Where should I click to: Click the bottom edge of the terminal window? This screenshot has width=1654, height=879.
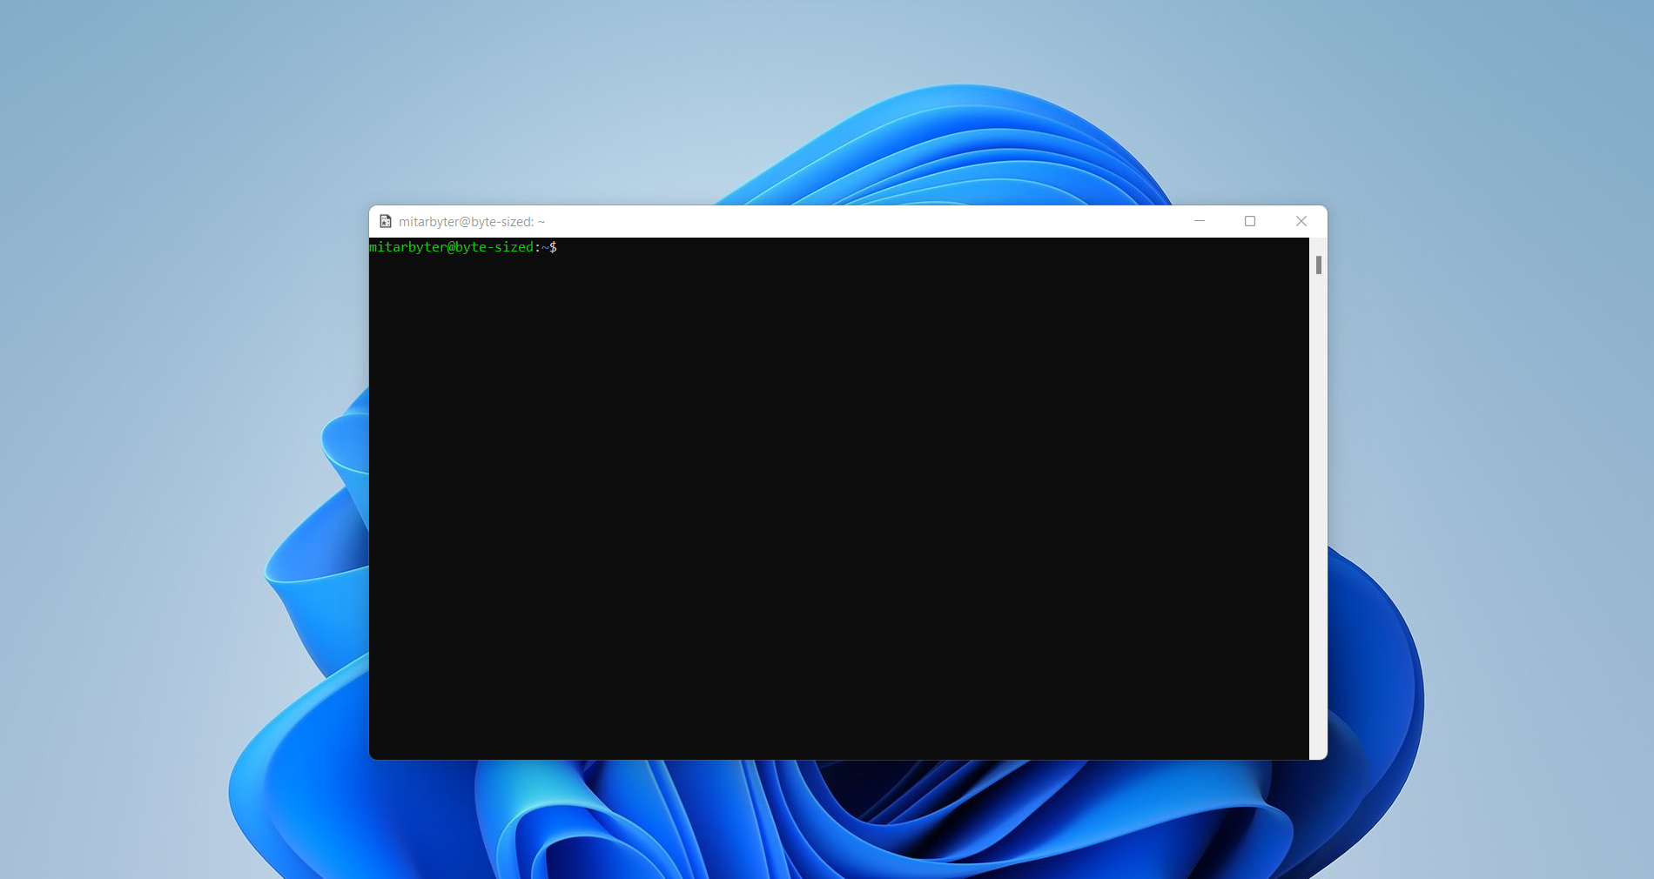tap(840, 758)
